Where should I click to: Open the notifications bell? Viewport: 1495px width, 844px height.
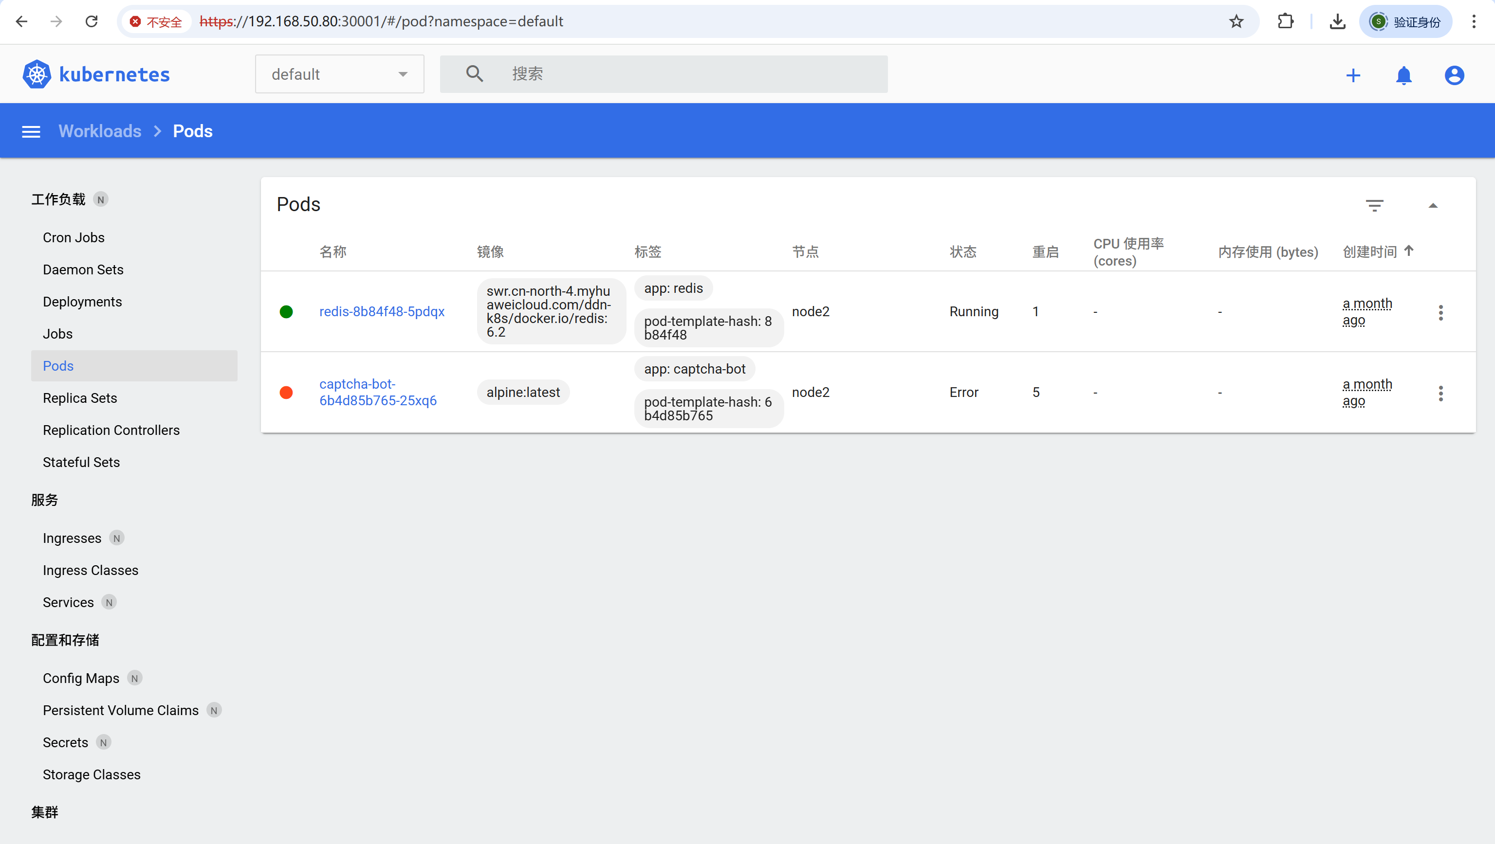point(1403,75)
